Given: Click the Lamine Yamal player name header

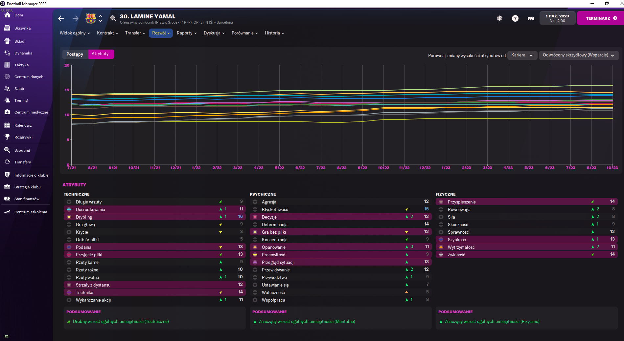Looking at the screenshot, I should (148, 16).
